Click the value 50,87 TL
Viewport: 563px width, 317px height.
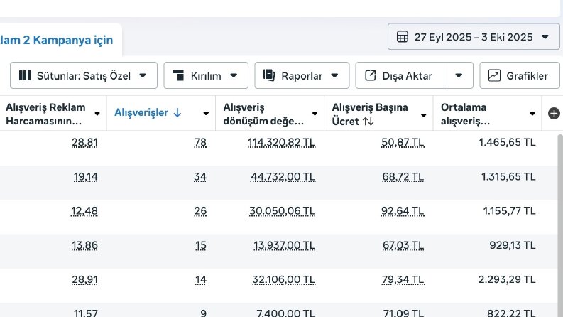click(x=403, y=142)
